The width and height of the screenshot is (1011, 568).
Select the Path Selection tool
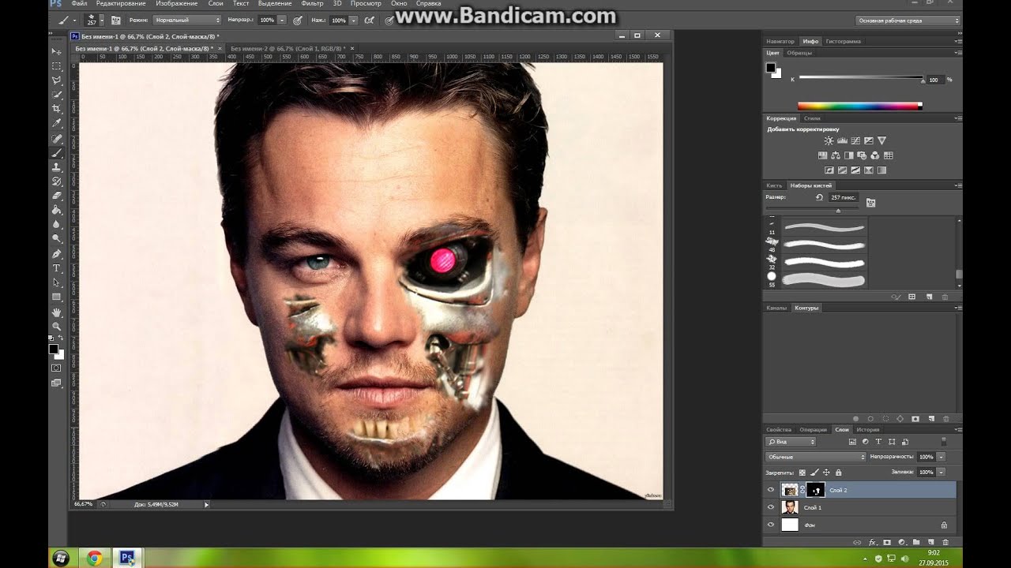pyautogui.click(x=56, y=282)
